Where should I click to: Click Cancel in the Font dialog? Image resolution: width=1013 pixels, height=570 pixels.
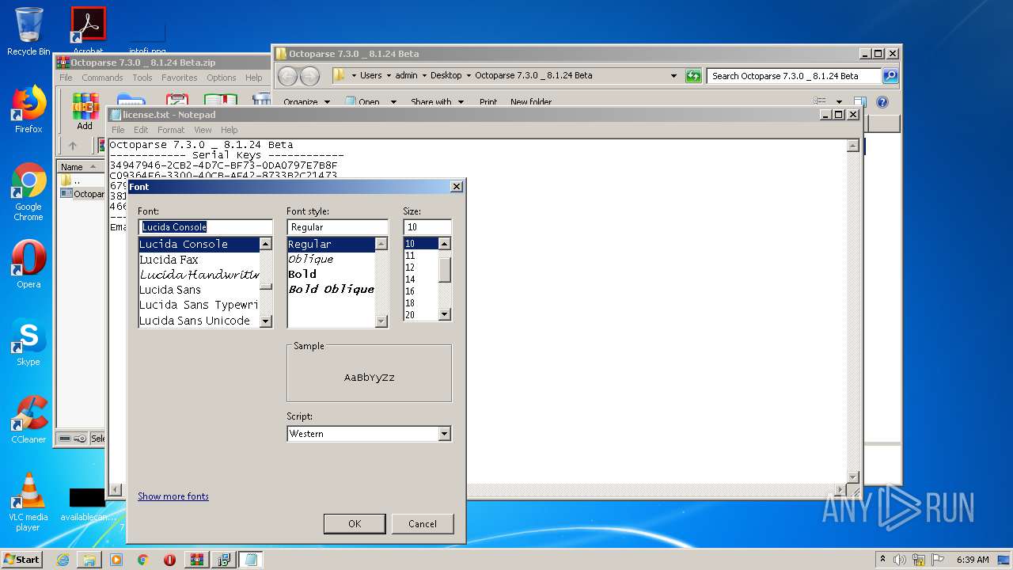[423, 523]
